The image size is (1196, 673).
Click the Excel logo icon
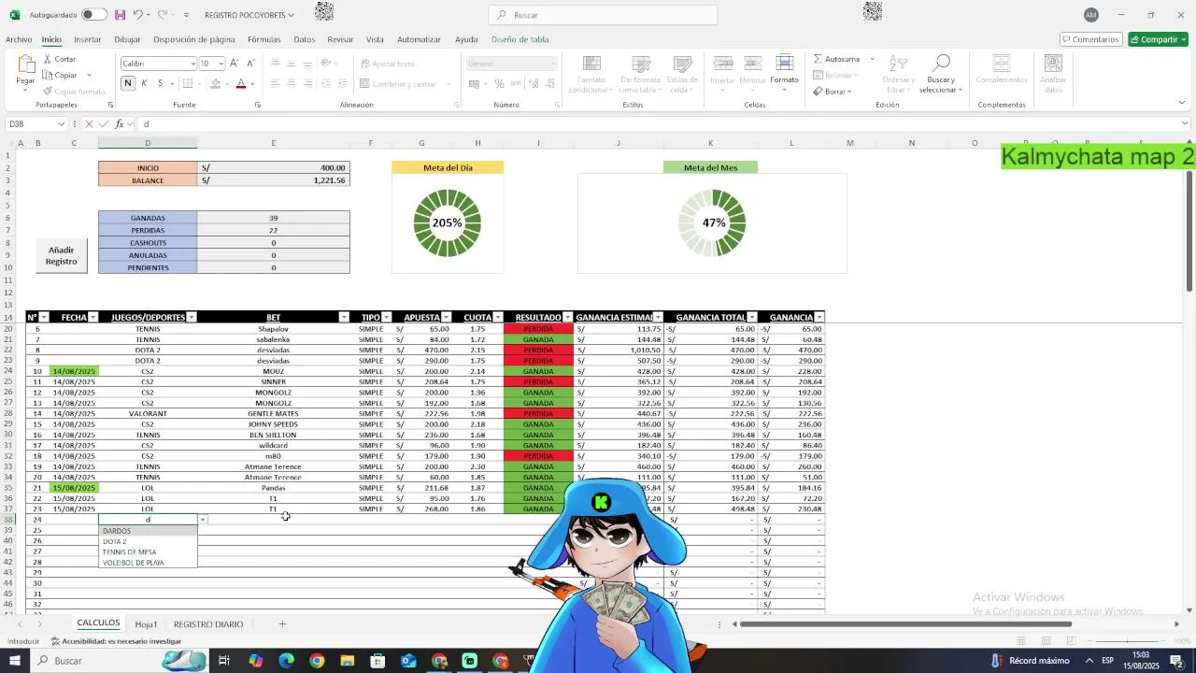[14, 15]
